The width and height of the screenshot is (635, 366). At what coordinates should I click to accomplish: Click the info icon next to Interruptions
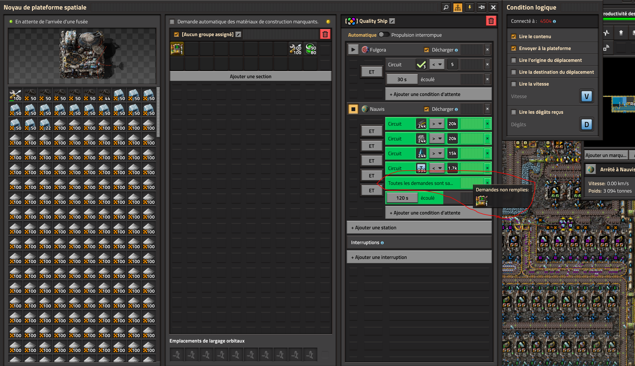382,243
